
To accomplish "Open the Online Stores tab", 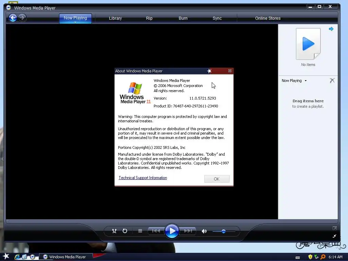I will point(268,18).
